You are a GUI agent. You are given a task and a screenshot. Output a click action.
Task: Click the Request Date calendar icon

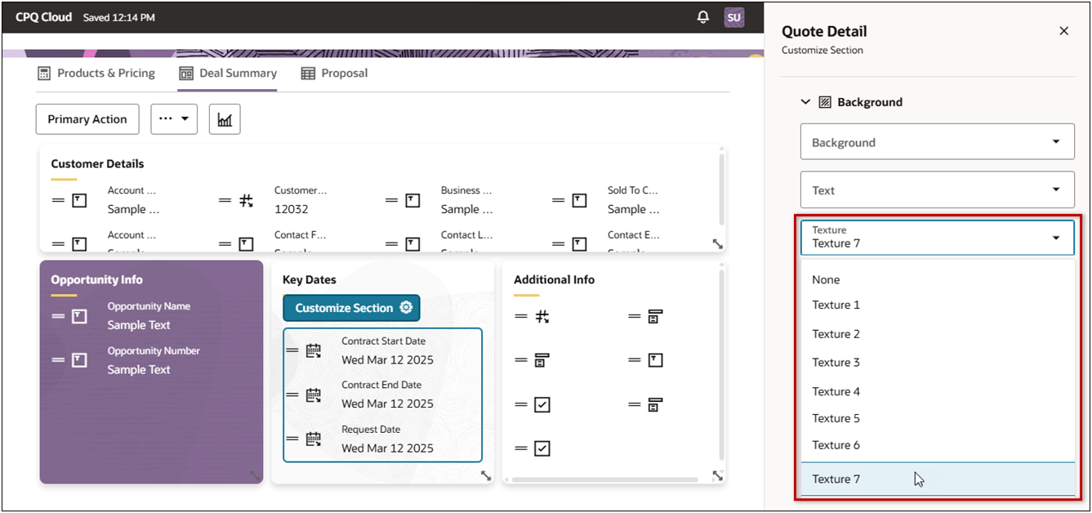pos(314,439)
